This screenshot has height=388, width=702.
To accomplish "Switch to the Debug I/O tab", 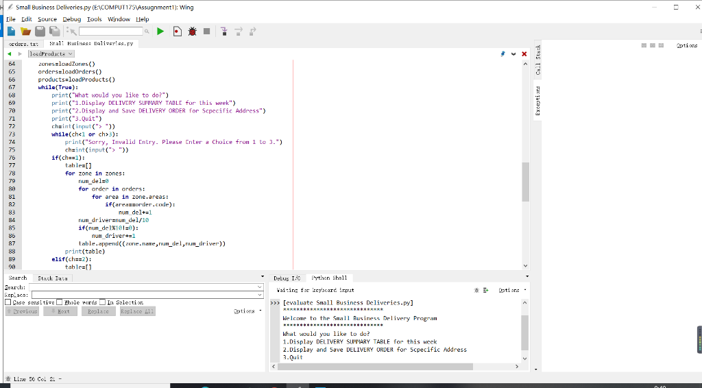I will 287,278.
